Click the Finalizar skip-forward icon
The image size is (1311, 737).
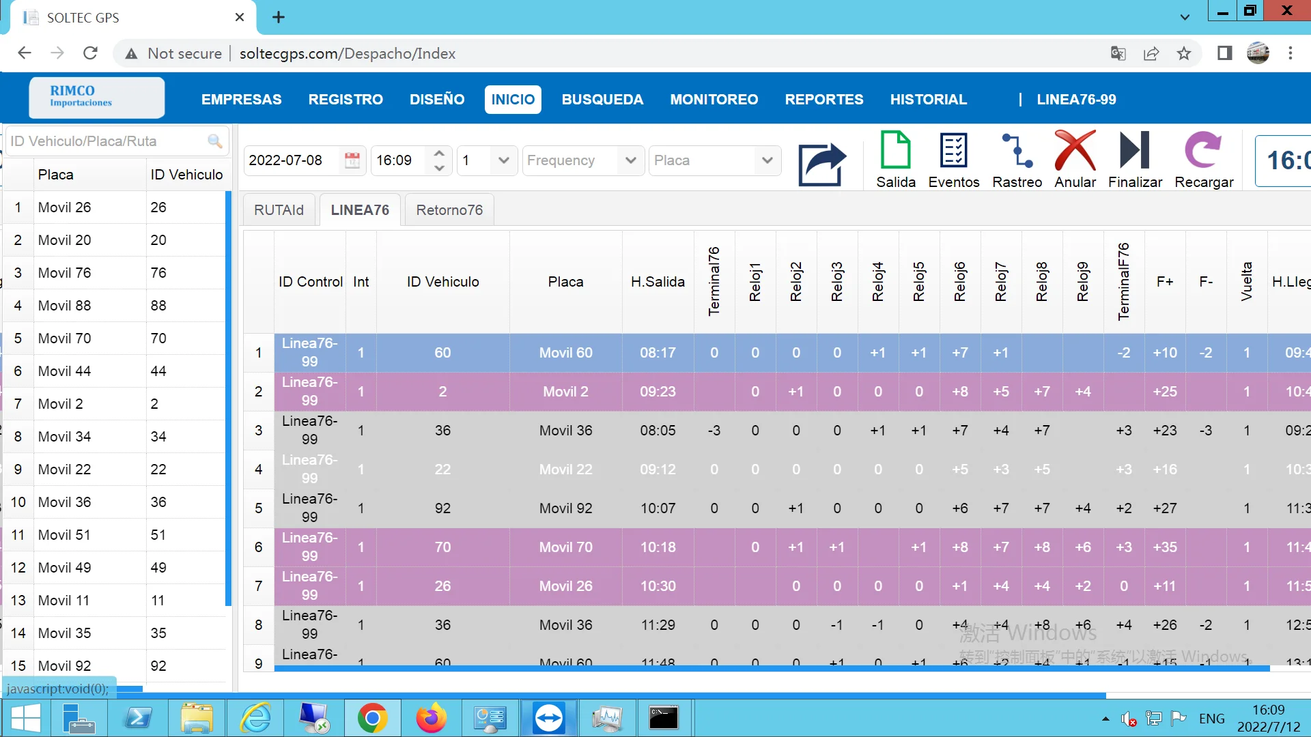point(1134,150)
